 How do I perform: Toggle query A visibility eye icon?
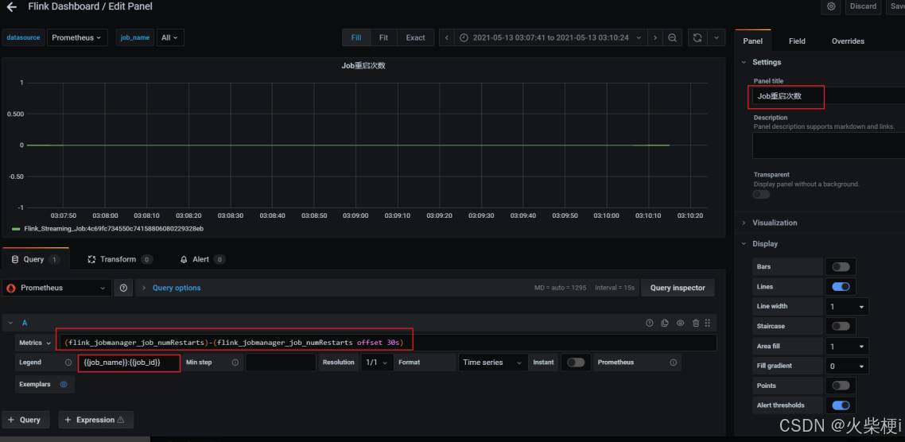pyautogui.click(x=681, y=323)
